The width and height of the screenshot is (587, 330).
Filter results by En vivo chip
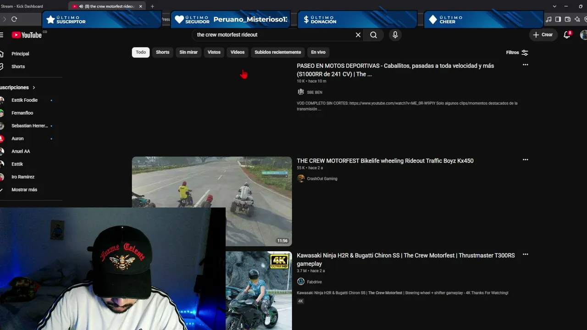coord(318,52)
